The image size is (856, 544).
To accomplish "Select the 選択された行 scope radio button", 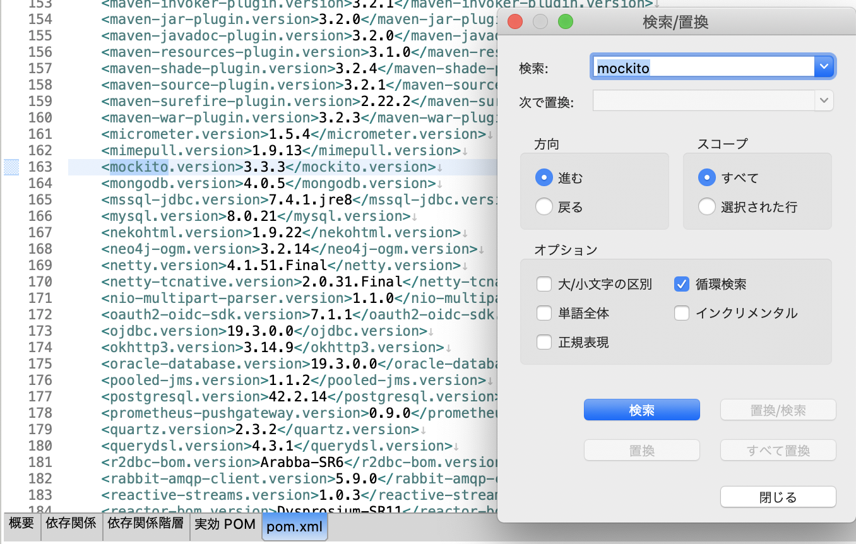I will [x=707, y=206].
